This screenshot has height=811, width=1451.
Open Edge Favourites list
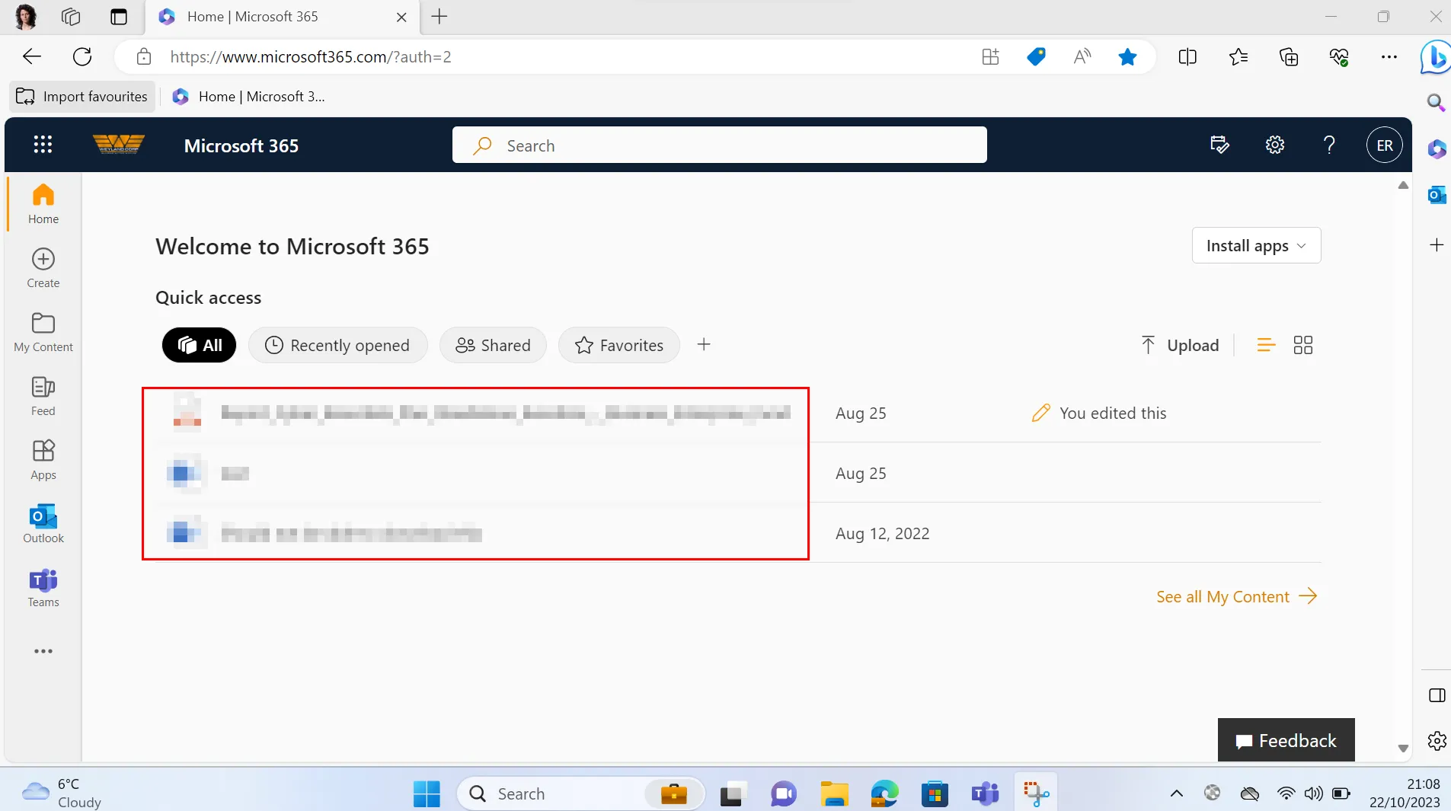(1238, 56)
